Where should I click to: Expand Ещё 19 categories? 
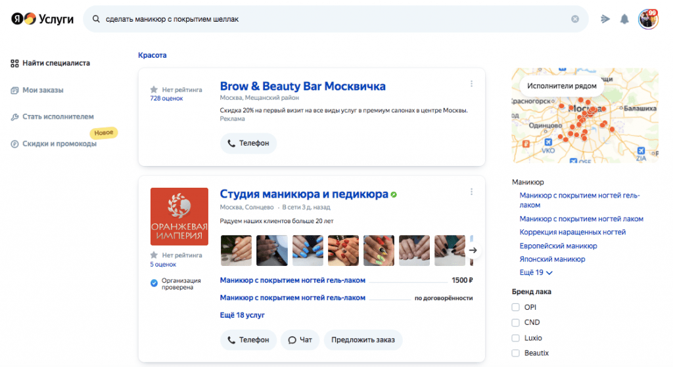click(536, 272)
